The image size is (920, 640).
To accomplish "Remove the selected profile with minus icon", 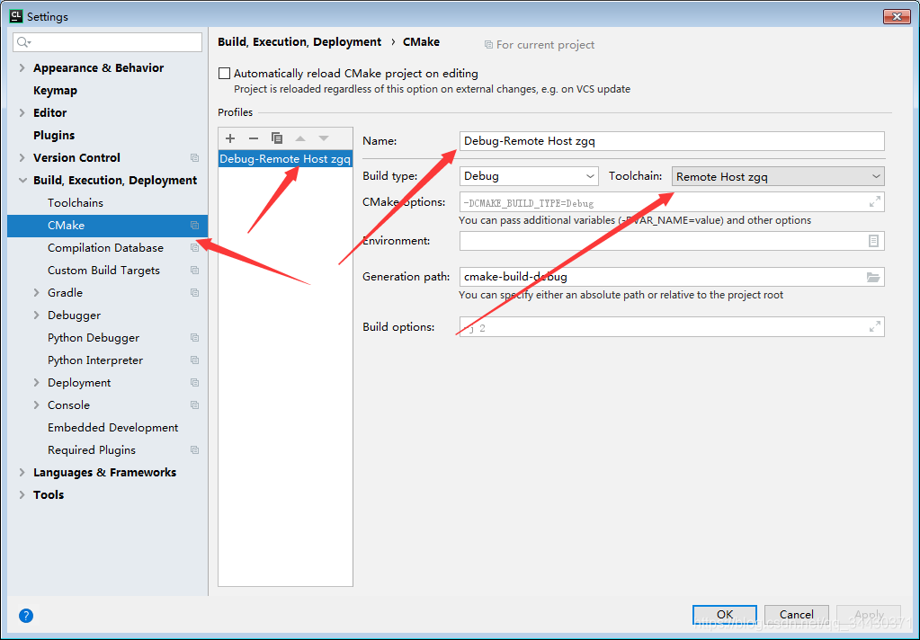I will tap(254, 138).
